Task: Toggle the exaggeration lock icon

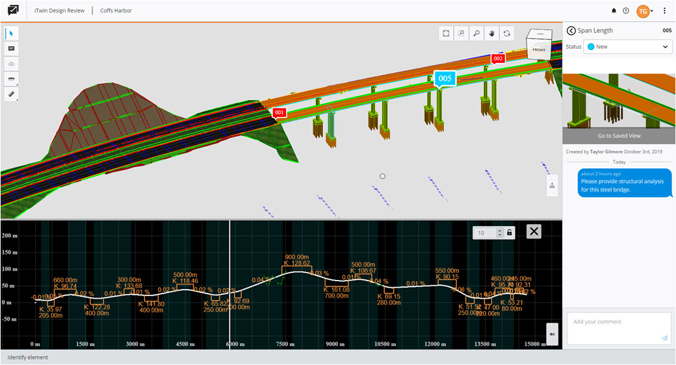Action: pyautogui.click(x=510, y=233)
